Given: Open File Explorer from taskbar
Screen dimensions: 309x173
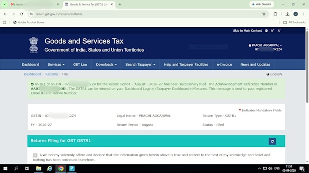Looking at the screenshot, I should click(x=39, y=168).
